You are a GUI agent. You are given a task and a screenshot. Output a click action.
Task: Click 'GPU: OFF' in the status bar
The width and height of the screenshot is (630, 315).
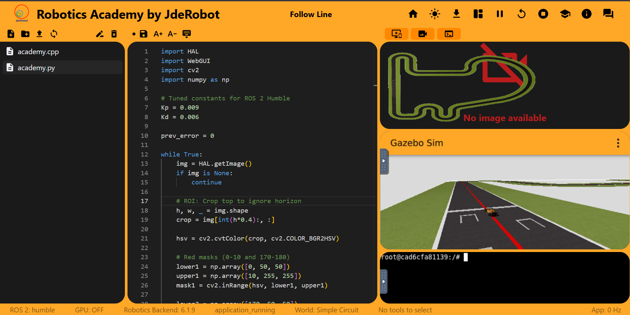[x=89, y=310]
